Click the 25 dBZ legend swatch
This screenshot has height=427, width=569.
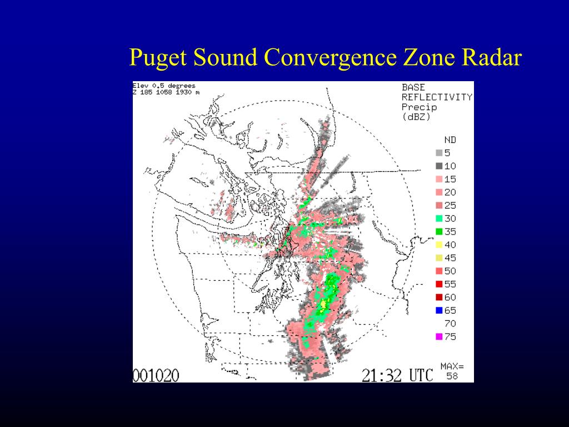(439, 206)
